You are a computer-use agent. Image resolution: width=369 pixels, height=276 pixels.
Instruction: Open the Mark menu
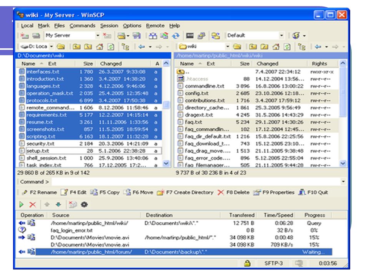click(x=44, y=26)
